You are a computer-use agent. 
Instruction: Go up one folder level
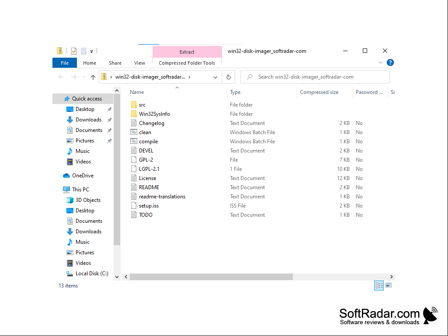point(93,77)
